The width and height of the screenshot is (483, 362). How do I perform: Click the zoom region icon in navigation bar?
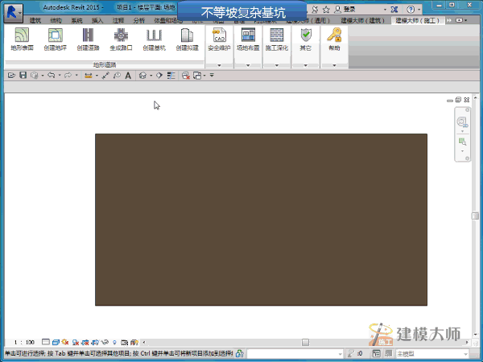coord(462,142)
